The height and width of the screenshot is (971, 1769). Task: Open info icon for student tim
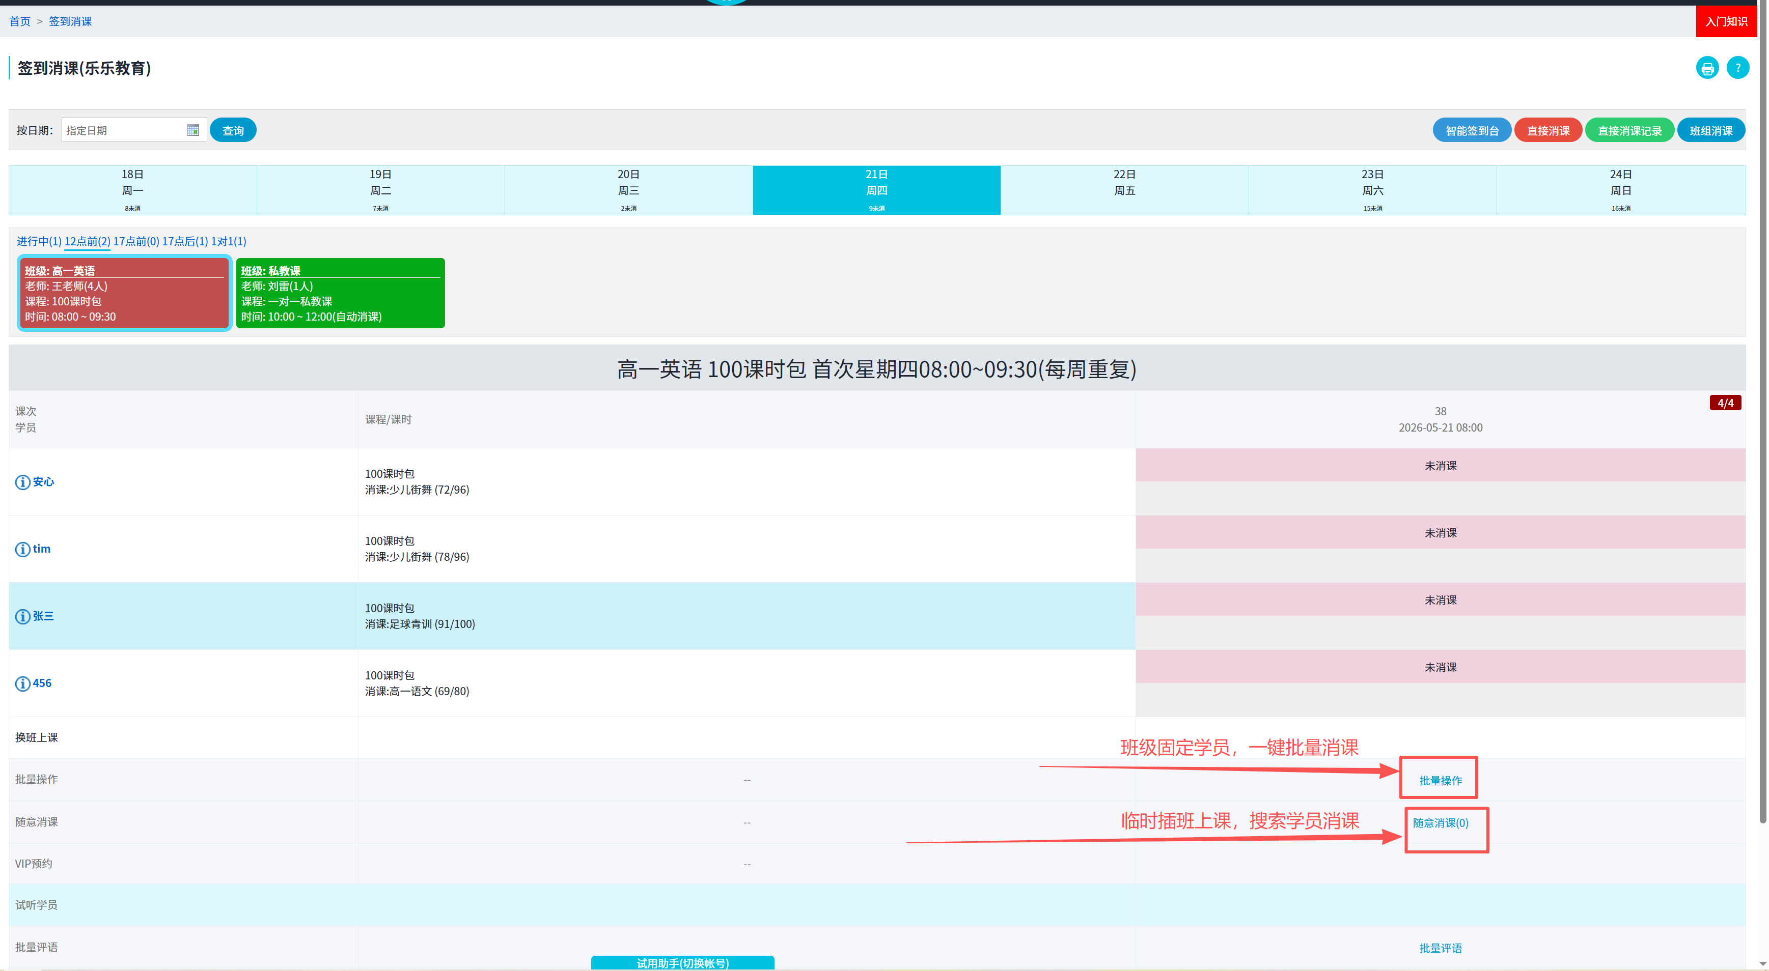(x=23, y=550)
